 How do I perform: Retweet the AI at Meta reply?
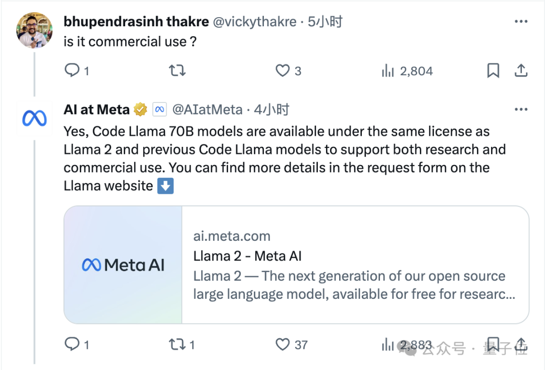coord(177,344)
